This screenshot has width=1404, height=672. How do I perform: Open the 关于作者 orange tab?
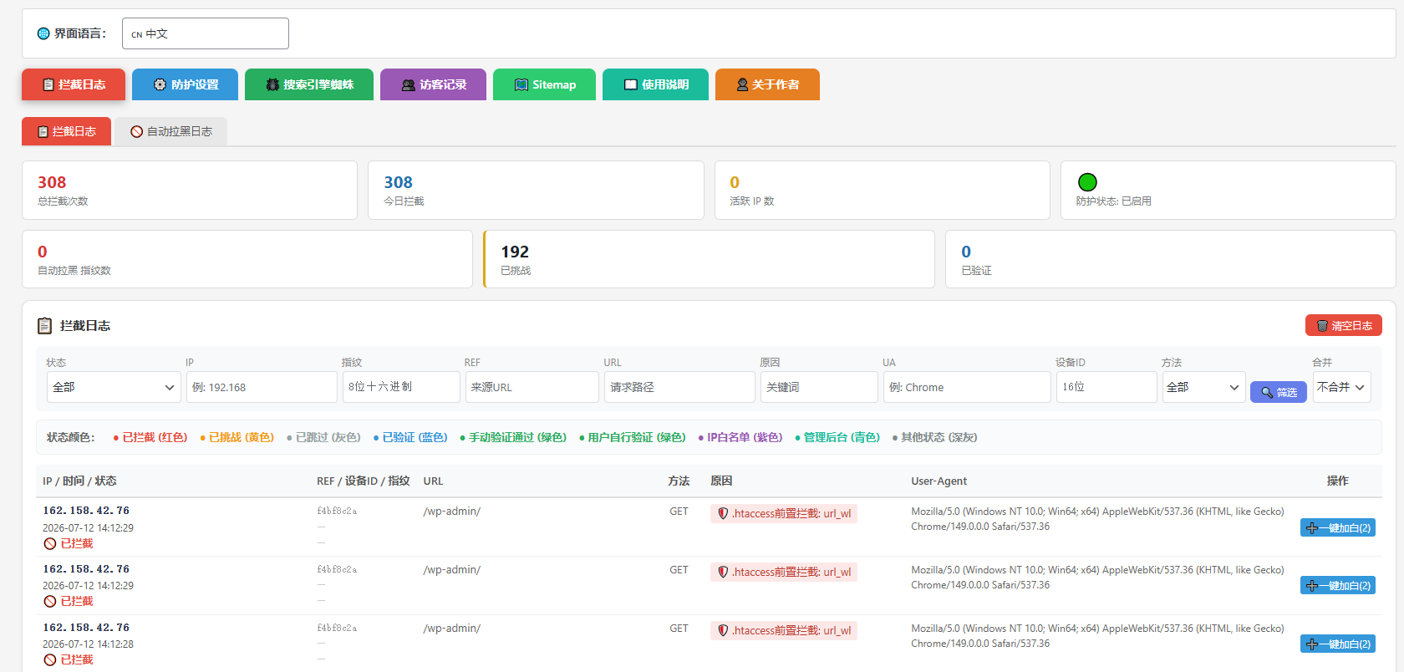767,84
